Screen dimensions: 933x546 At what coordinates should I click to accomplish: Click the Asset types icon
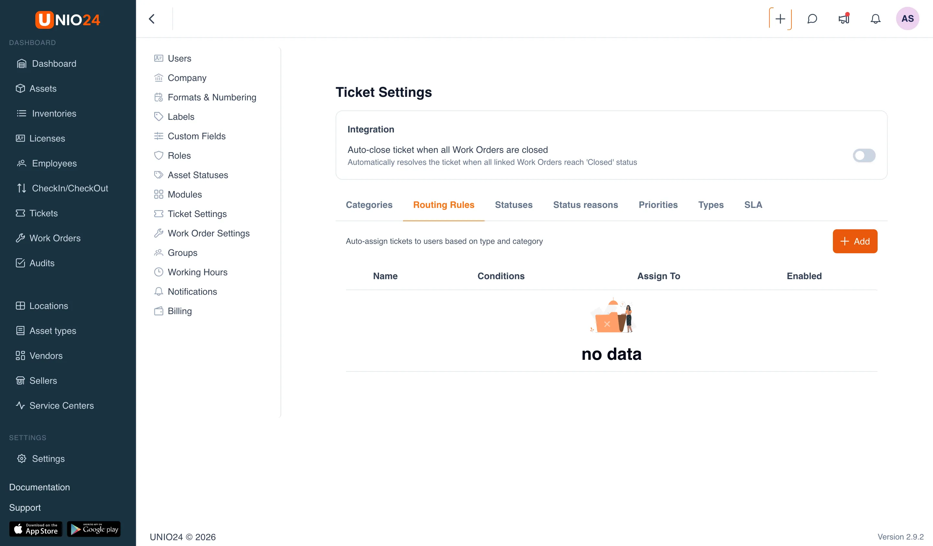20,331
